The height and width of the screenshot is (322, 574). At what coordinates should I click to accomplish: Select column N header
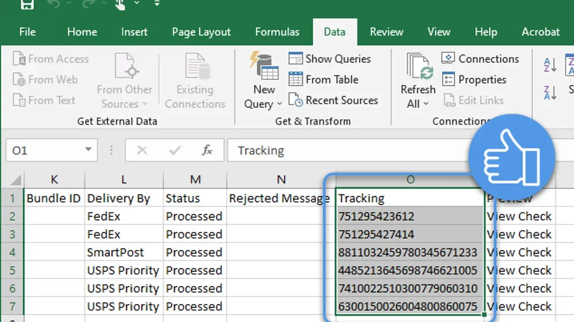pos(281,180)
